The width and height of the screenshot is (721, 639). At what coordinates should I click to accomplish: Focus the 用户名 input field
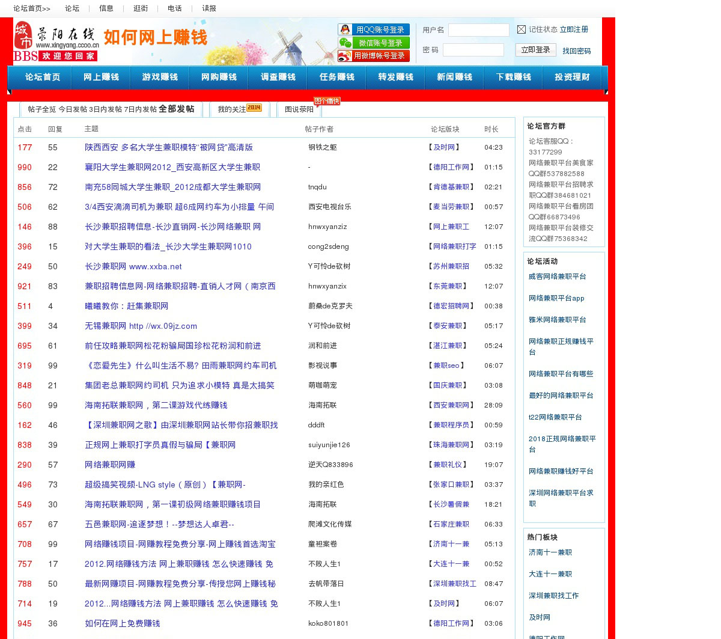coord(478,30)
